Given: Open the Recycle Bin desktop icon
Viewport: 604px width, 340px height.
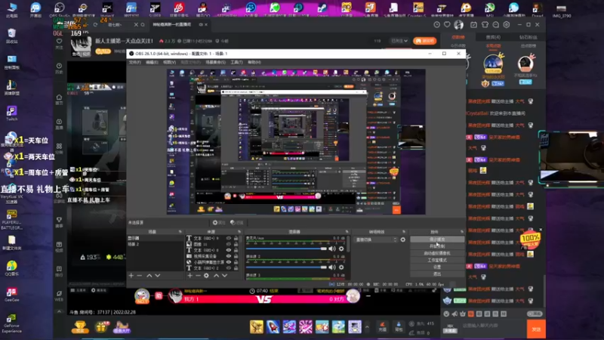Looking at the screenshot, I should click(x=11, y=36).
